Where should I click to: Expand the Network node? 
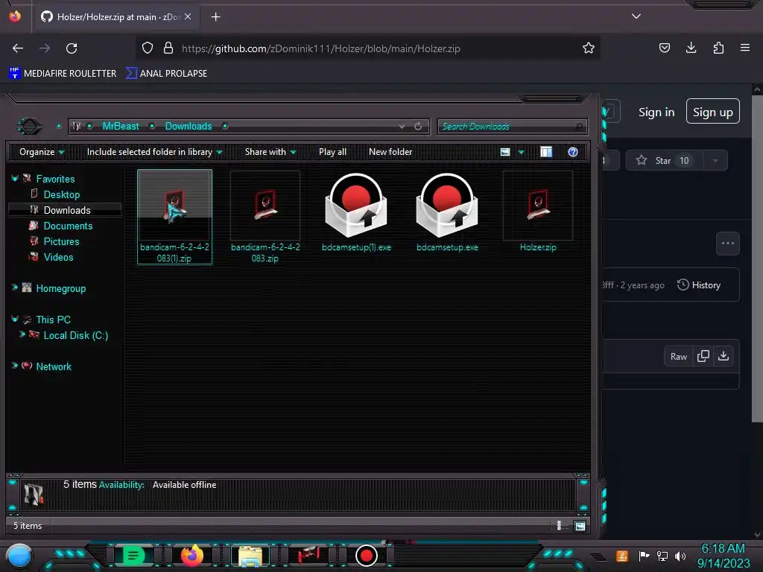[x=15, y=365]
